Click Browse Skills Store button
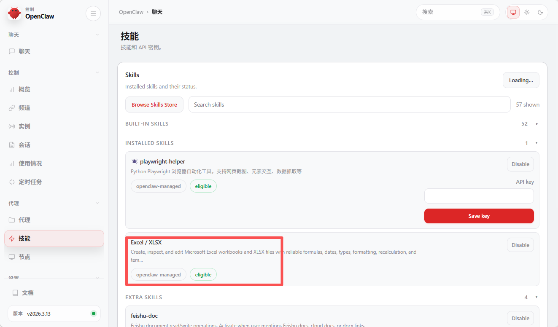The width and height of the screenshot is (558, 327). click(x=154, y=105)
